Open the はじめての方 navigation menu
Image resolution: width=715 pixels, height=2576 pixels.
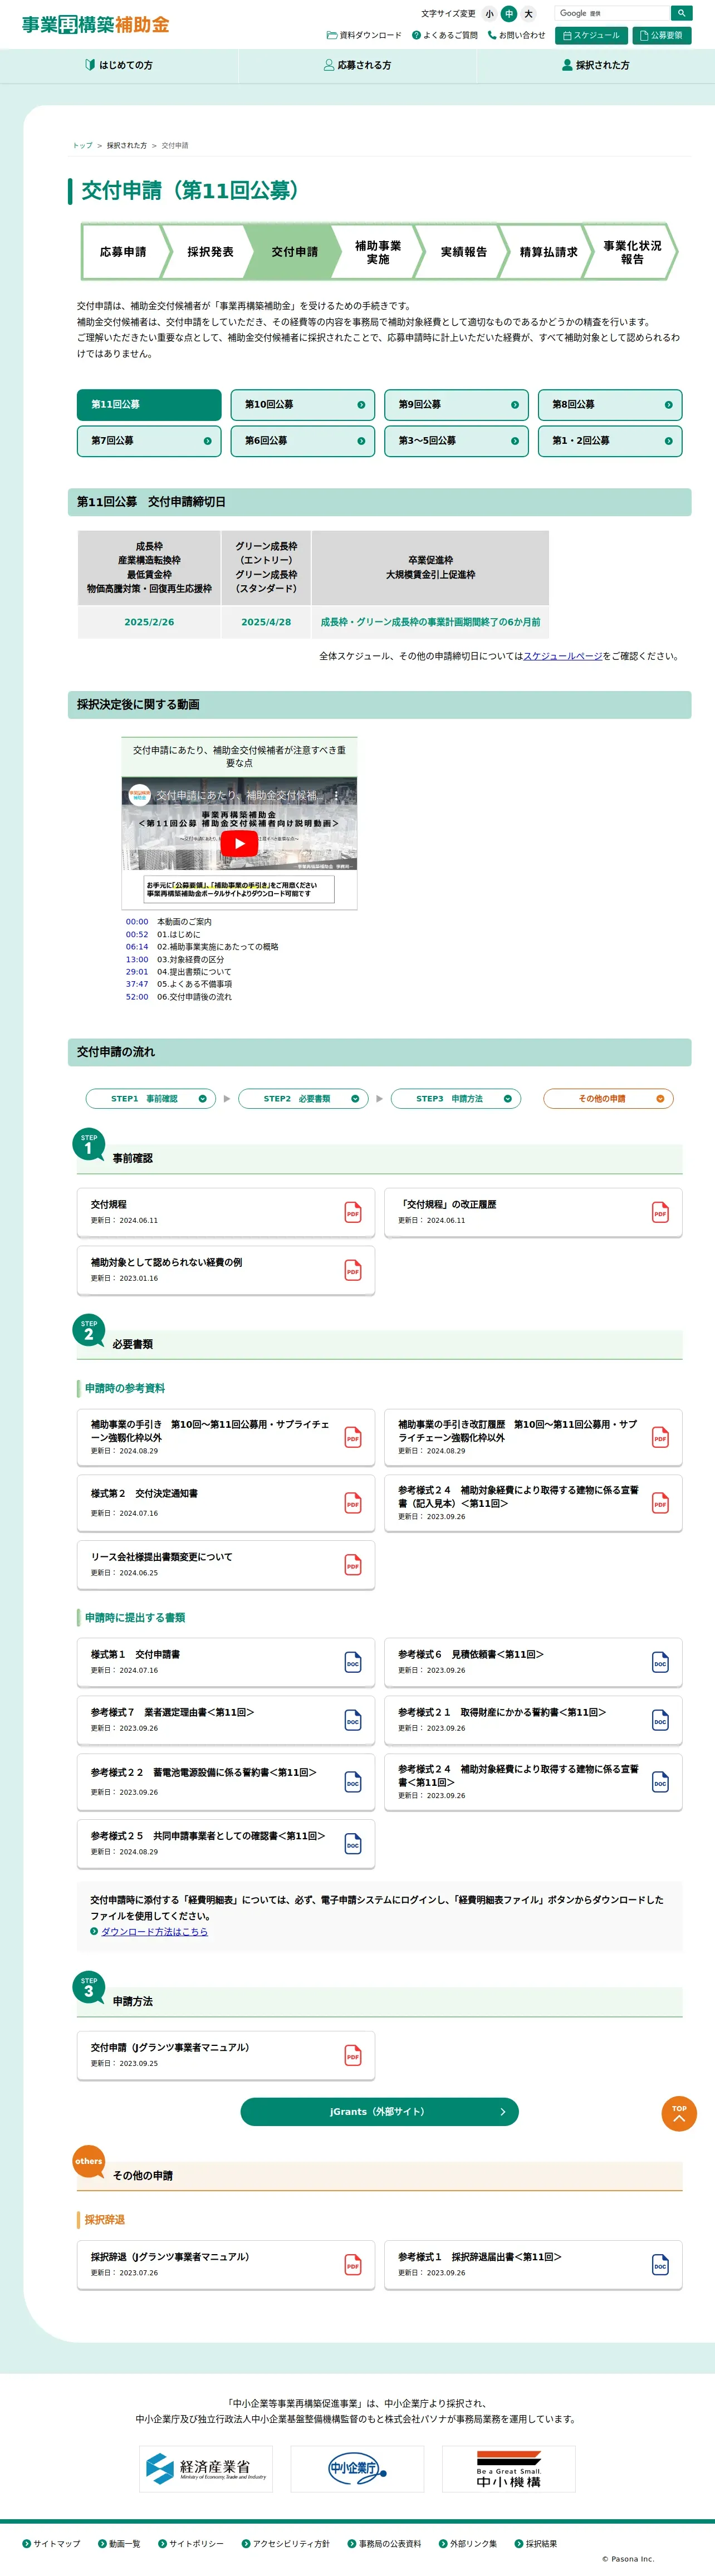point(119,65)
